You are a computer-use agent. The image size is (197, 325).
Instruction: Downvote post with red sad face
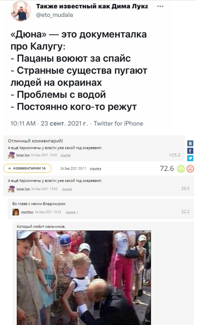(x=190, y=169)
